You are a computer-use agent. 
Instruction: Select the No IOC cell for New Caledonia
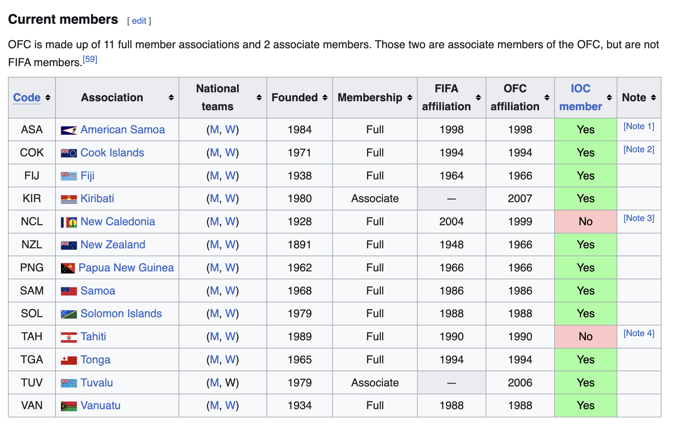[x=586, y=222]
